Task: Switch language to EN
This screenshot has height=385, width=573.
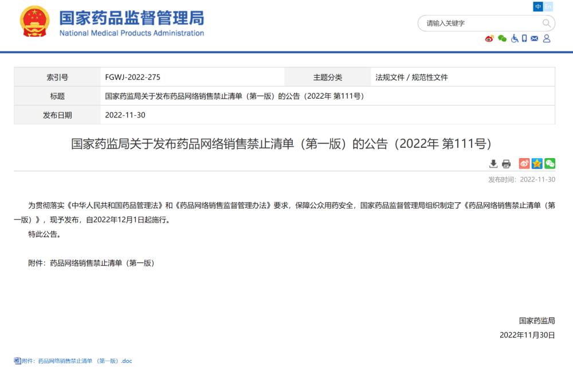Action: (549, 6)
